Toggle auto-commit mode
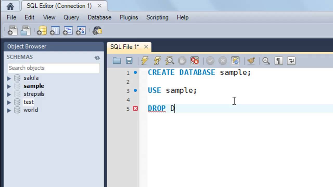The width and height of the screenshot is (333, 187). pyautogui.click(x=235, y=61)
